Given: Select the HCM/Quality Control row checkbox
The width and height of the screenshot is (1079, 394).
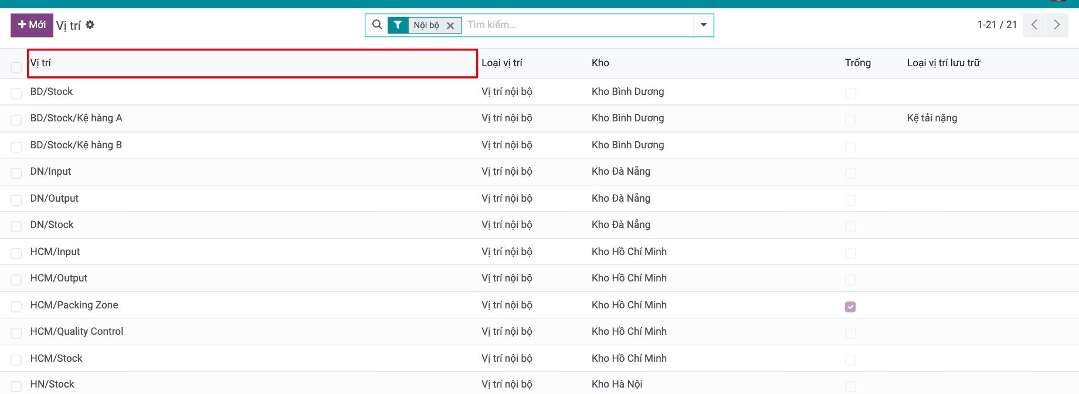Looking at the screenshot, I should (16, 334).
